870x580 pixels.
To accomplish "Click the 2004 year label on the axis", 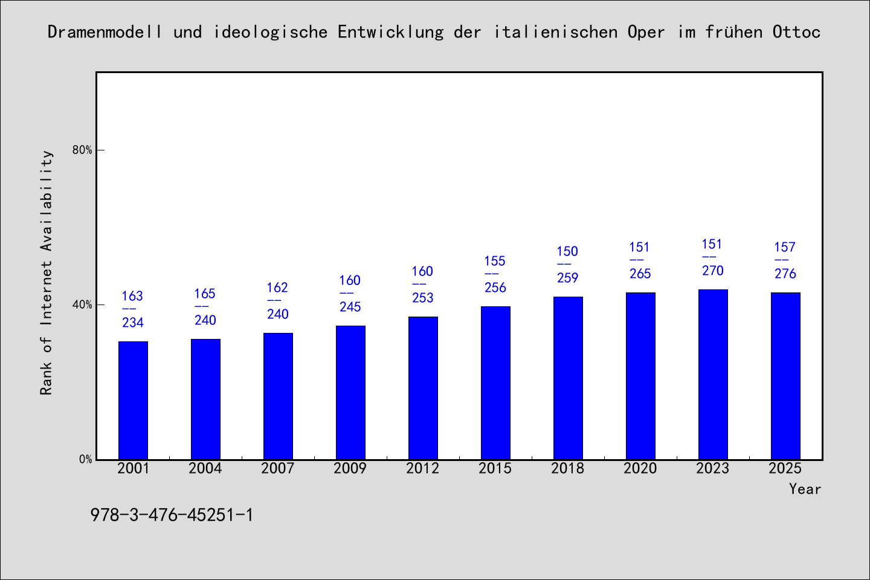I will (x=205, y=468).
